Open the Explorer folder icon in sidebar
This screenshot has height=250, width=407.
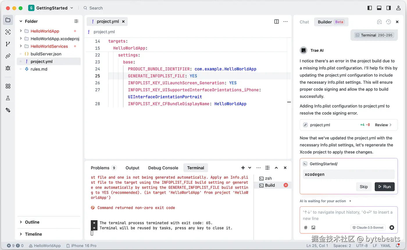tap(8, 20)
